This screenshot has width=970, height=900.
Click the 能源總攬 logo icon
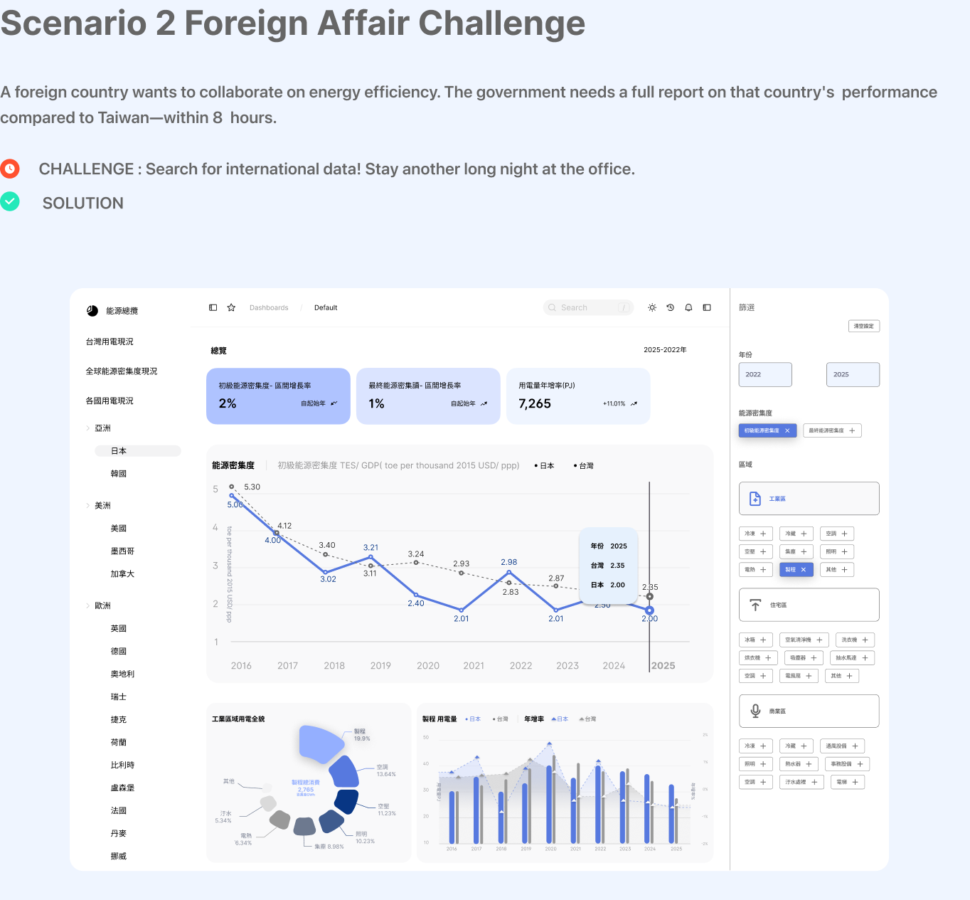[92, 311]
